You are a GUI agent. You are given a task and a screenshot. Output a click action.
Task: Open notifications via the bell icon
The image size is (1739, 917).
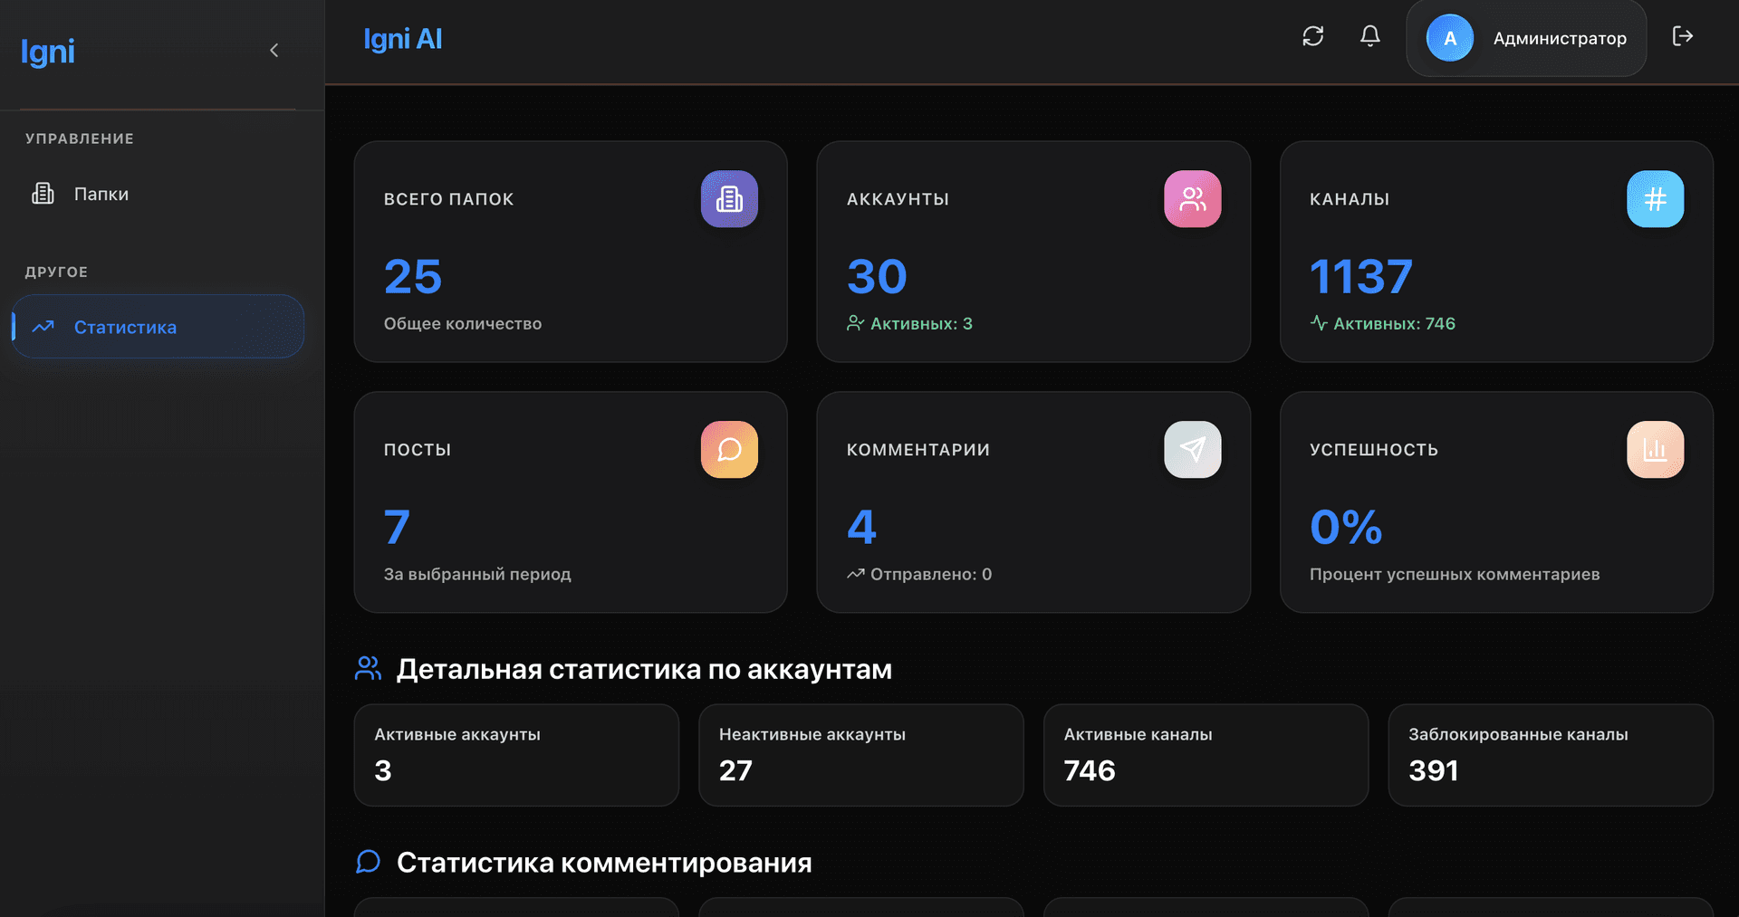(x=1369, y=36)
